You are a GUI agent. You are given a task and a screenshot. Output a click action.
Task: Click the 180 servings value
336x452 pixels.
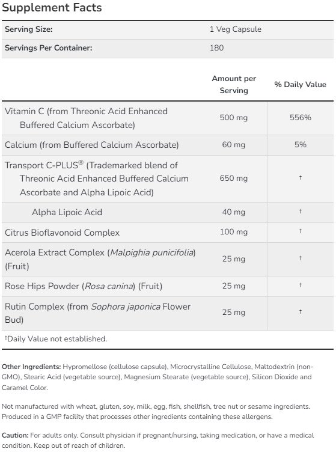216,48
